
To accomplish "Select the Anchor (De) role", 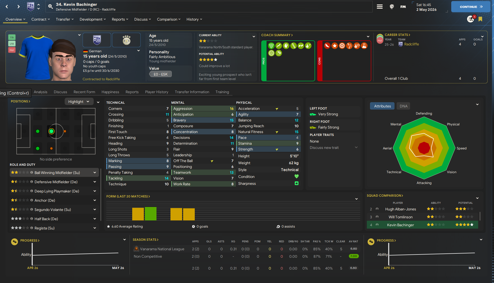I will [x=54, y=200].
